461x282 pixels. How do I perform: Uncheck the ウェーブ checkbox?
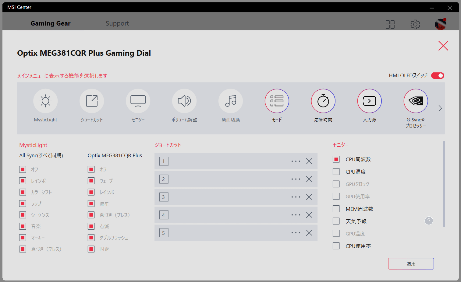[91, 181]
